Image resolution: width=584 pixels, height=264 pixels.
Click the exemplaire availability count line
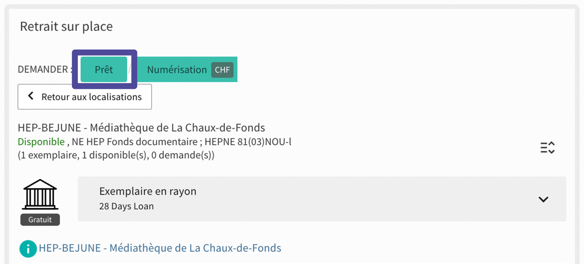pos(116,155)
